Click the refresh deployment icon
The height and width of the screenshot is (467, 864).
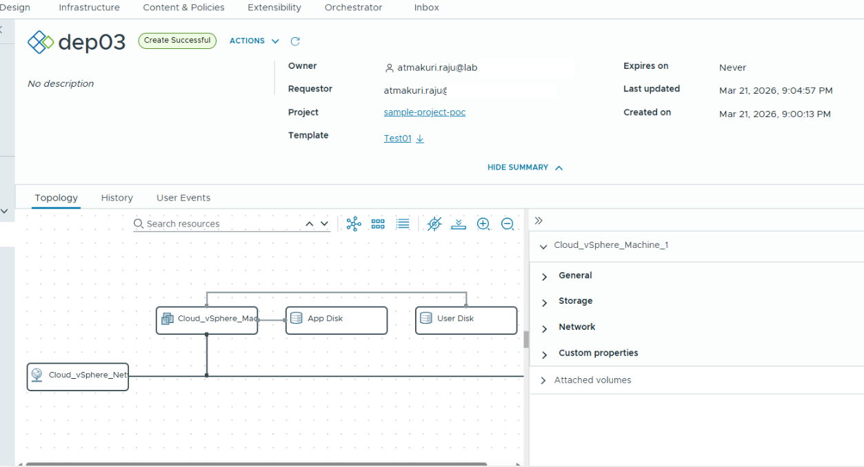point(295,41)
